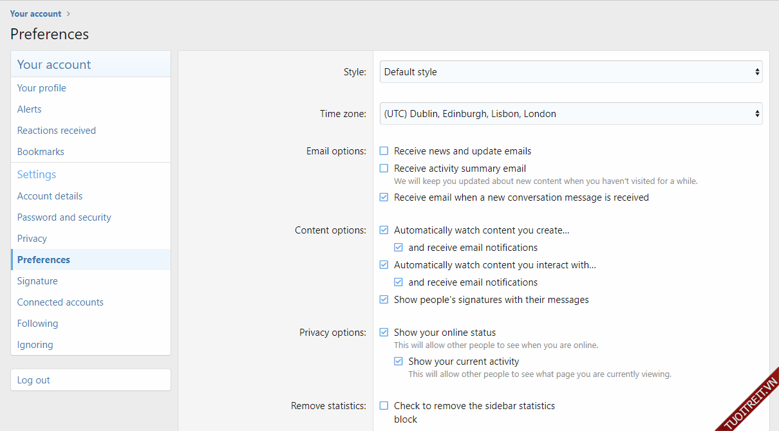Go to Alerts in sidebar
Screen dimensions: 779x431
(30, 109)
